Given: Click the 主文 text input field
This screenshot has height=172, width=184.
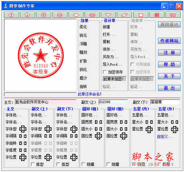Looking at the screenshot, I should [46, 102].
